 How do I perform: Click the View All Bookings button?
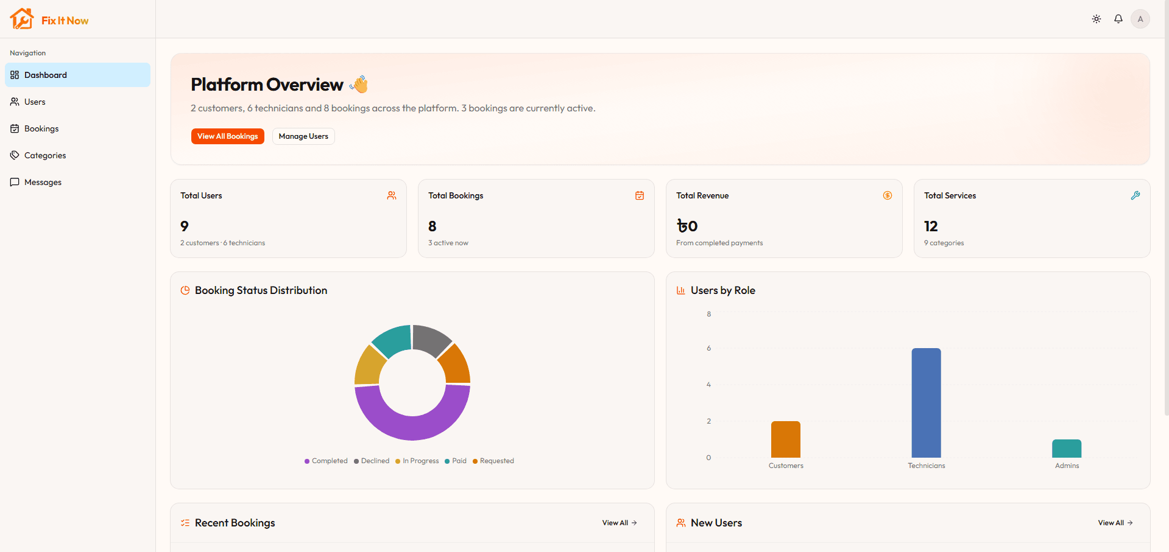coord(228,136)
